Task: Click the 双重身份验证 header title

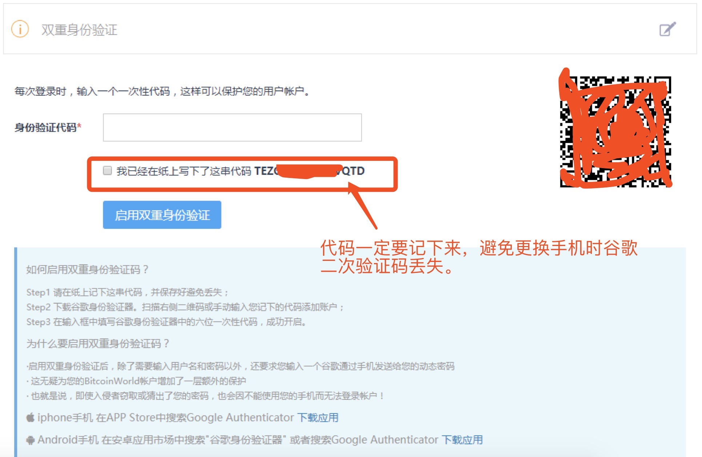Action: (79, 29)
